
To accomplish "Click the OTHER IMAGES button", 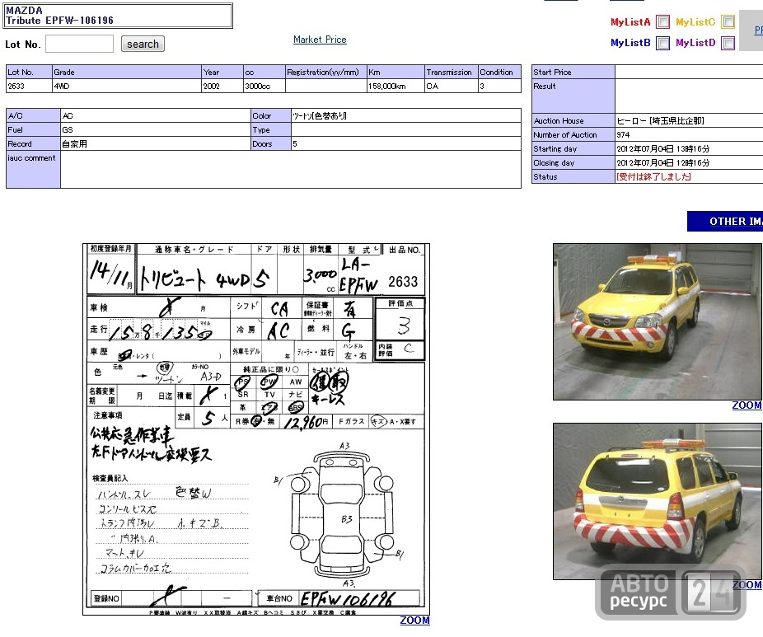I will 725,222.
